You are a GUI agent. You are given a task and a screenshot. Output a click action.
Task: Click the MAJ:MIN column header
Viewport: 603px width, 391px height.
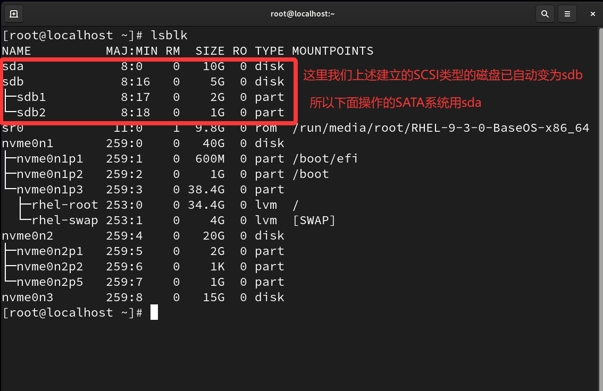[132, 51]
